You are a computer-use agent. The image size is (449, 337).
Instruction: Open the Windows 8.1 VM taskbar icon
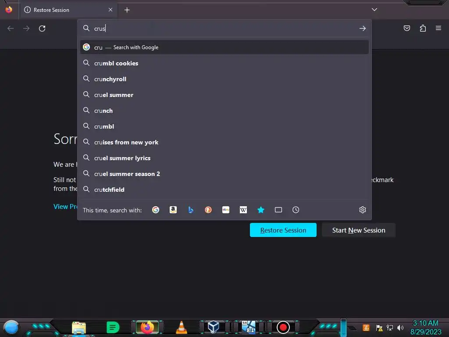249,327
